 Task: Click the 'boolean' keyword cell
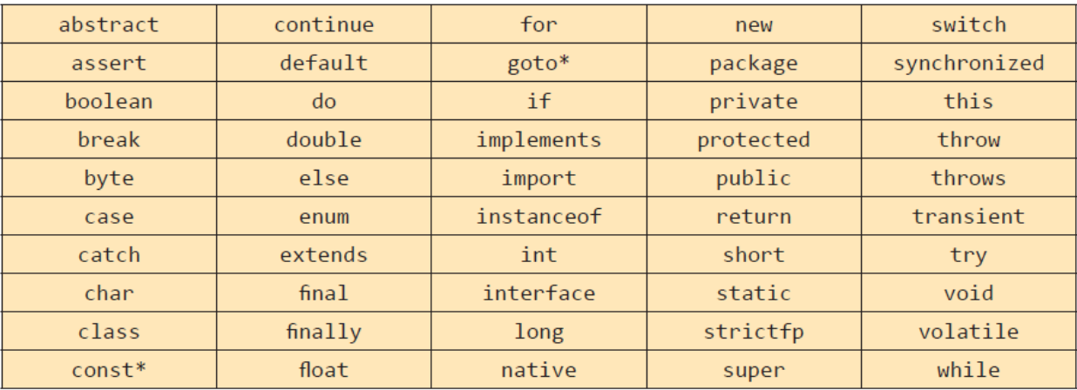coord(109,102)
